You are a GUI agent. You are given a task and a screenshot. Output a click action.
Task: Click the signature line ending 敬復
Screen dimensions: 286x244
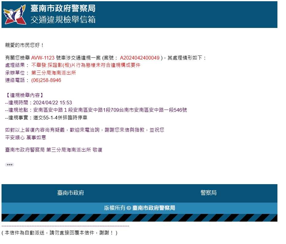[54, 150]
